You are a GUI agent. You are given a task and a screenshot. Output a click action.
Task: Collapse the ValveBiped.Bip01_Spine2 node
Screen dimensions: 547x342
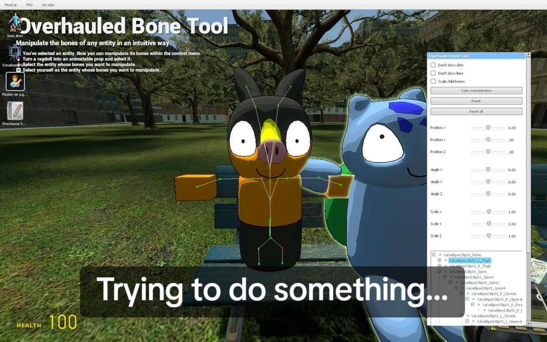pos(450,282)
